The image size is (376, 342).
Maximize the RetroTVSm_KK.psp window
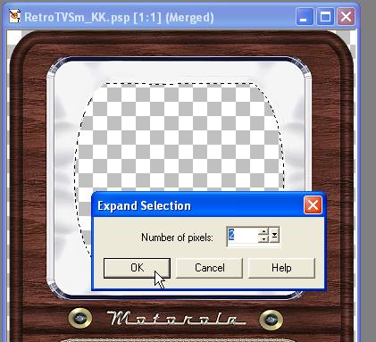[x=325, y=16]
